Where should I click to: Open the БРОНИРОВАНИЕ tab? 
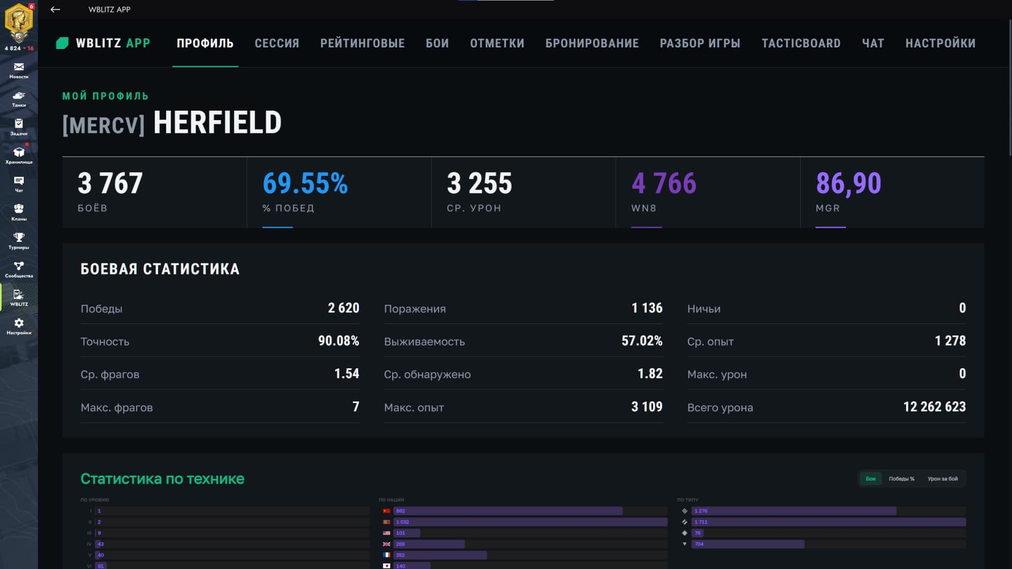click(x=592, y=43)
